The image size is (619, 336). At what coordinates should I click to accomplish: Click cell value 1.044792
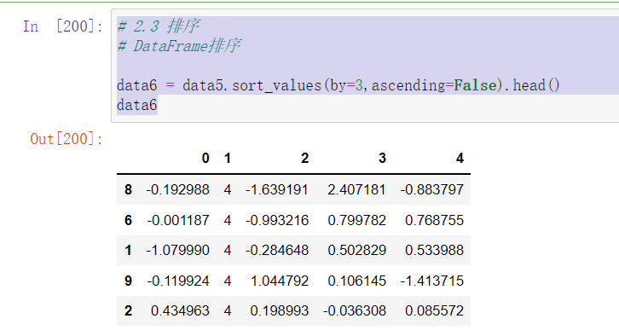coord(280,281)
